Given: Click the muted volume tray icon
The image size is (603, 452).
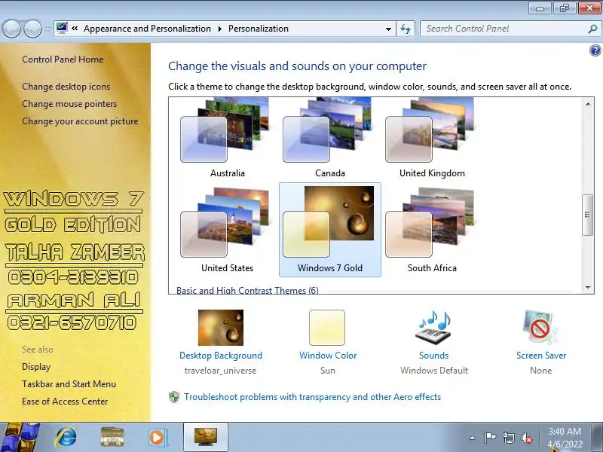Looking at the screenshot, I should [526, 438].
